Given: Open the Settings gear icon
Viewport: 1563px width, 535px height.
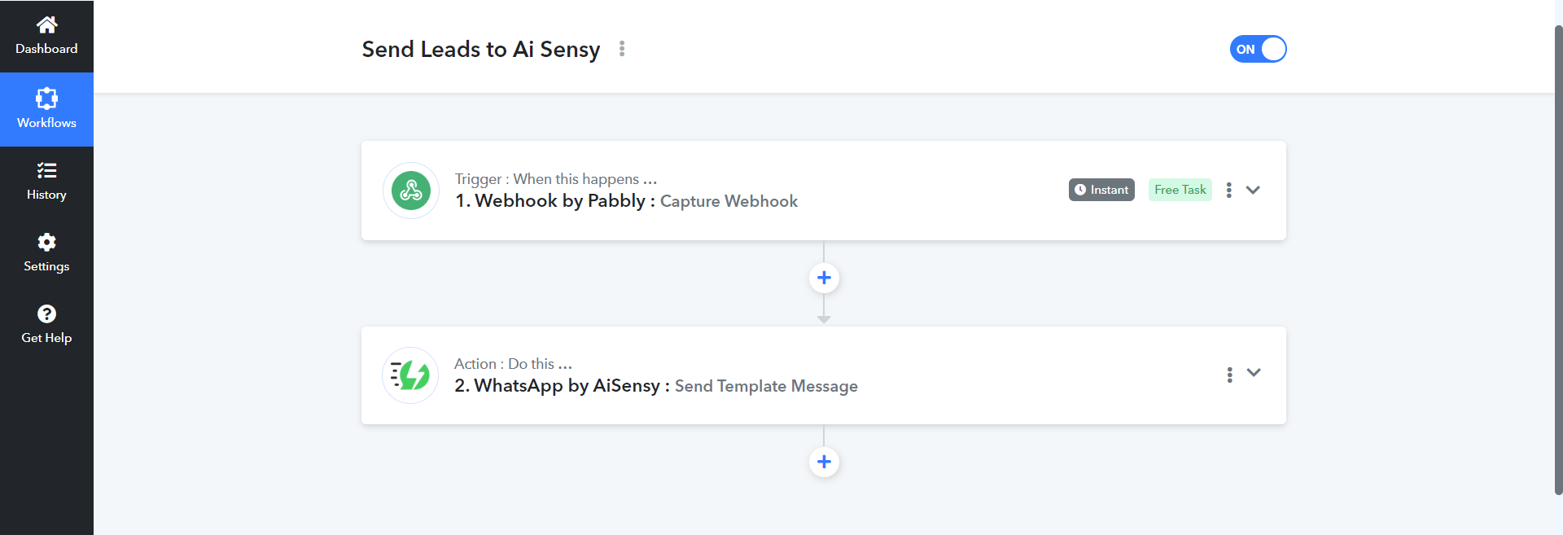Looking at the screenshot, I should (x=46, y=242).
